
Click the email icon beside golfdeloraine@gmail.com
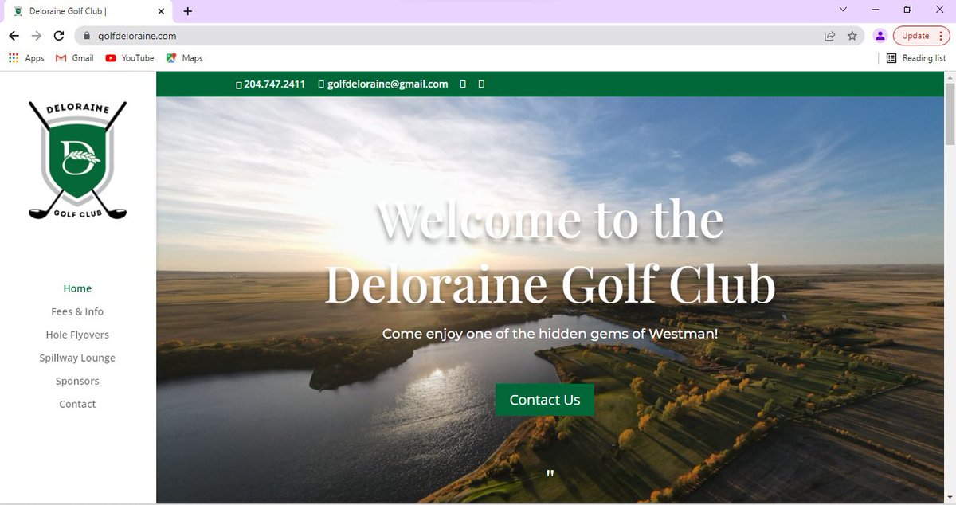tap(321, 84)
